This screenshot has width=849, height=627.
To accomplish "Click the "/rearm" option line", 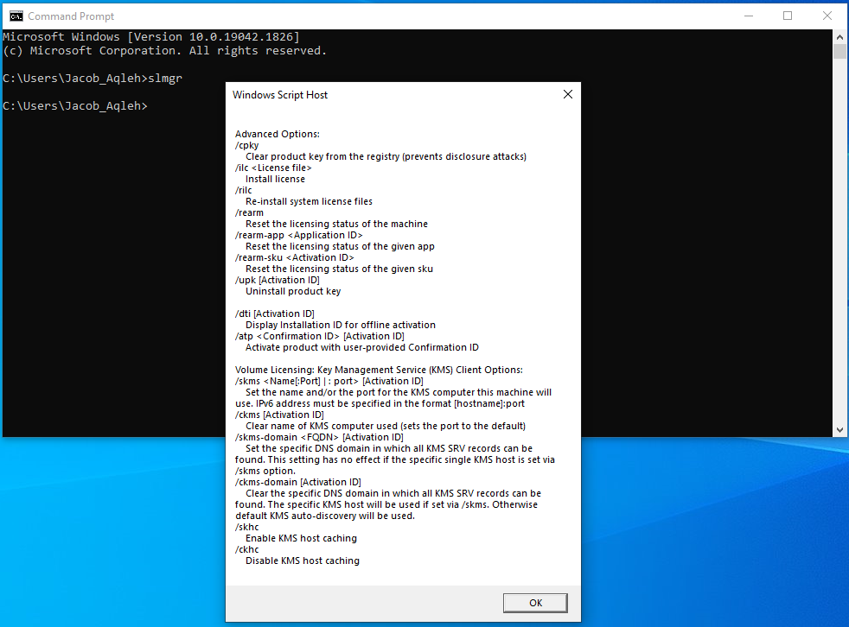I will coord(249,212).
